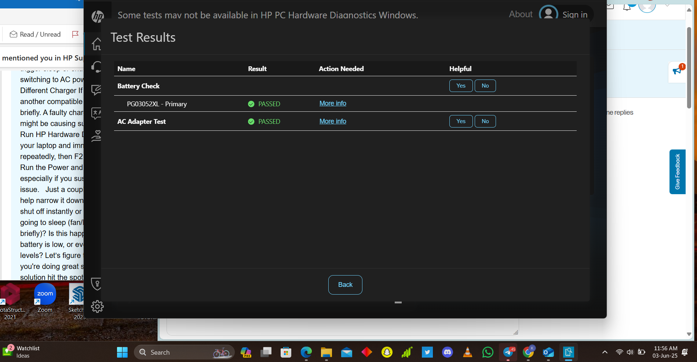Click the megaphone notification icon in browser page
The height and width of the screenshot is (362, 697).
point(677,70)
